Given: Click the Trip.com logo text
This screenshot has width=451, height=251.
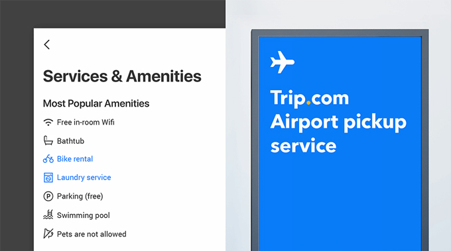Looking at the screenshot, I should coord(310,99).
